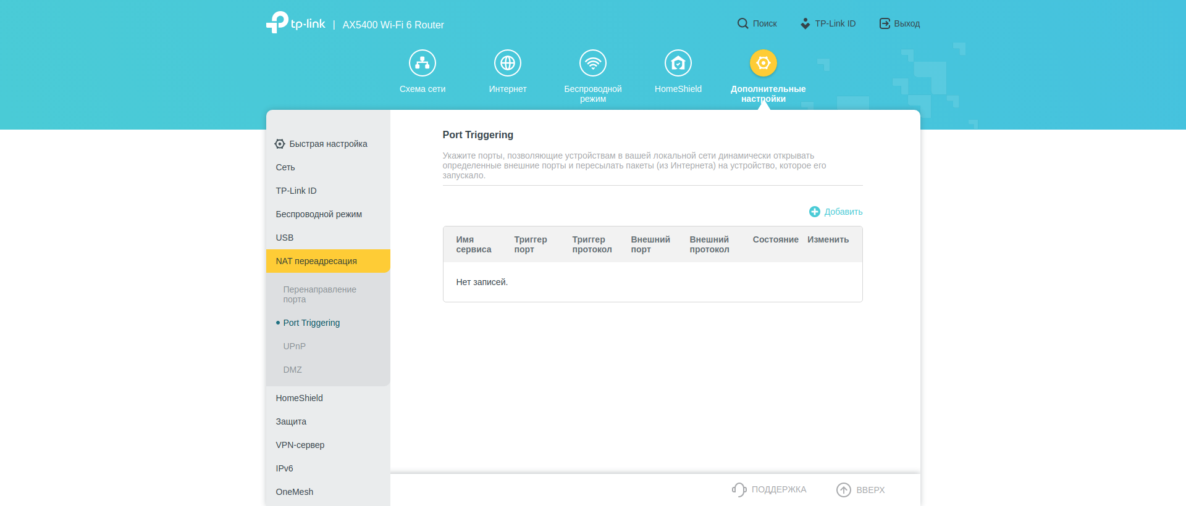Viewport: 1186px width, 506px height.
Task: Click the Выход logout icon
Action: pos(885,23)
